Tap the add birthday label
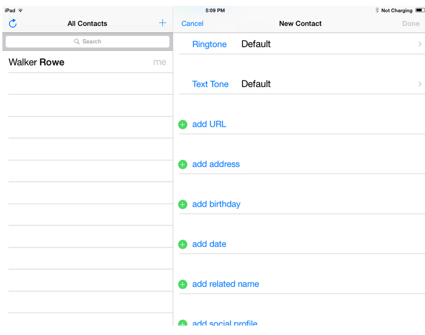This screenshot has height=335, width=425. tap(216, 204)
